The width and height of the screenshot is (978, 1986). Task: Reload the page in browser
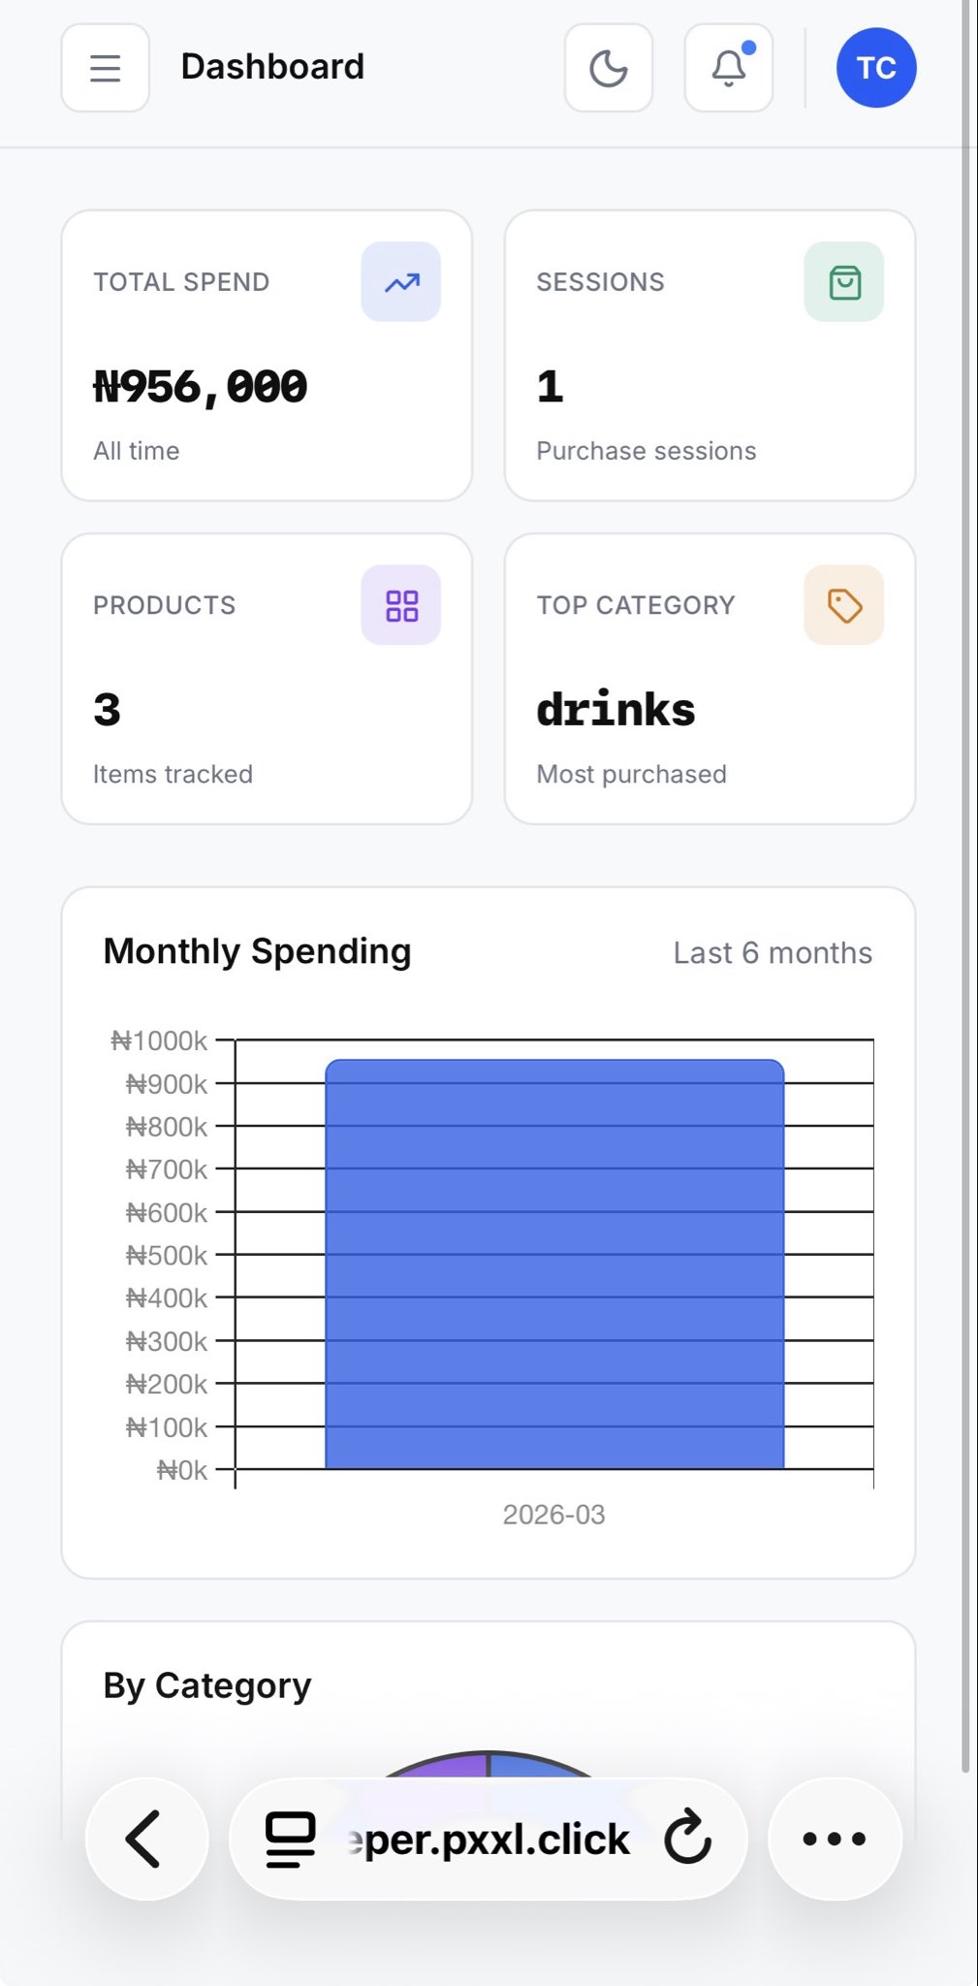[x=688, y=1839]
